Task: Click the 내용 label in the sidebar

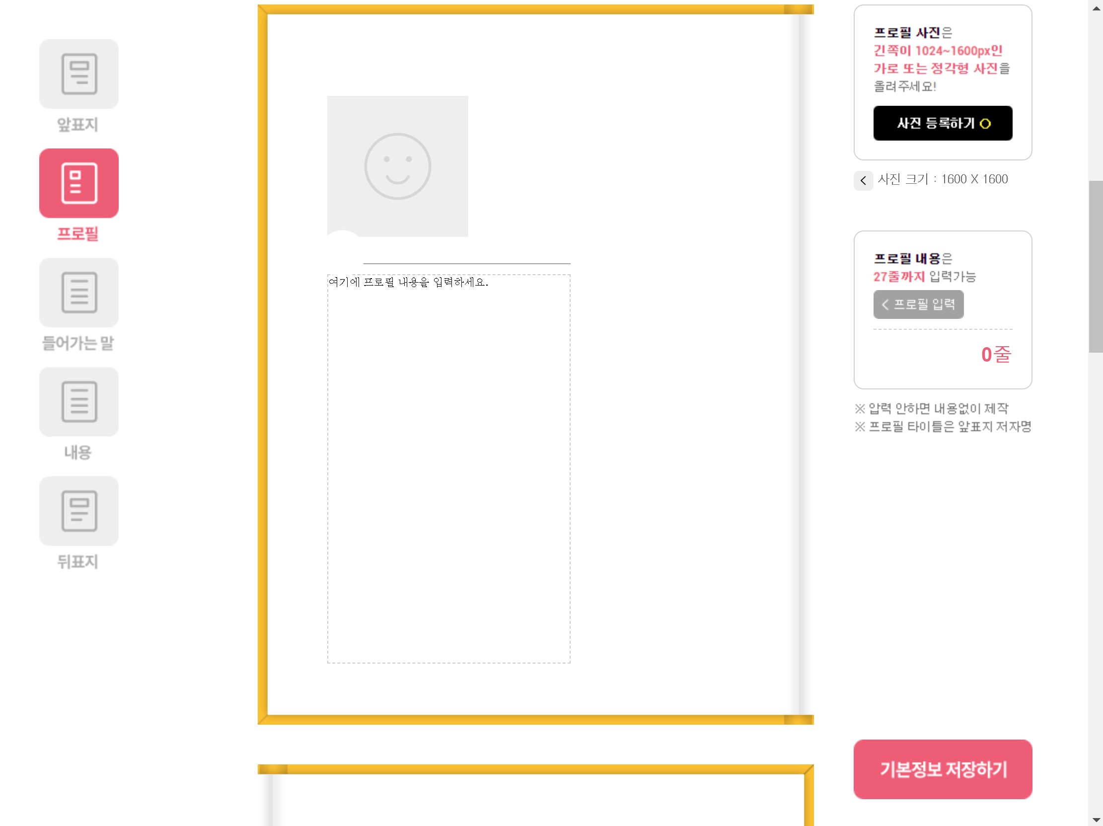Action: 78,452
